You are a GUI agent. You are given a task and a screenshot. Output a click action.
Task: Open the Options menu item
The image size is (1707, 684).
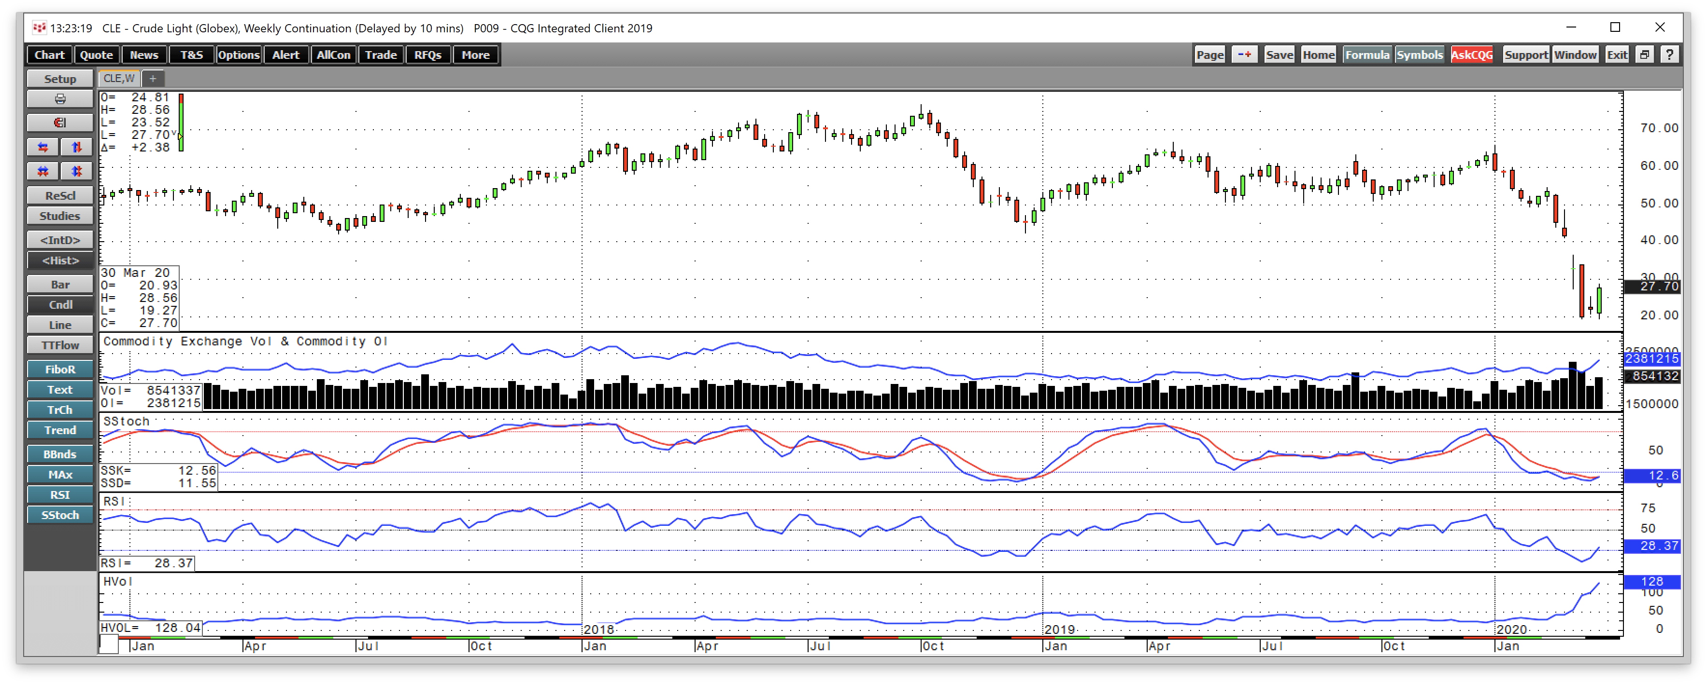(x=239, y=54)
